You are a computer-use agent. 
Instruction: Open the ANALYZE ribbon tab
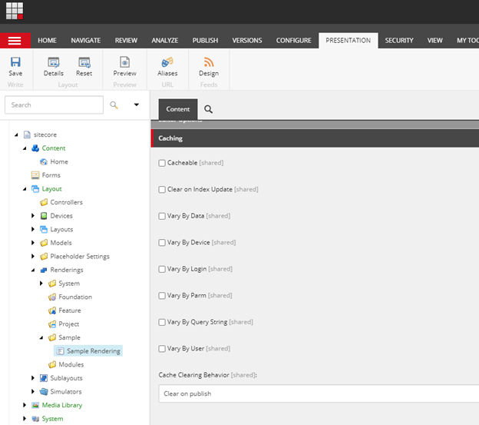[x=165, y=41]
